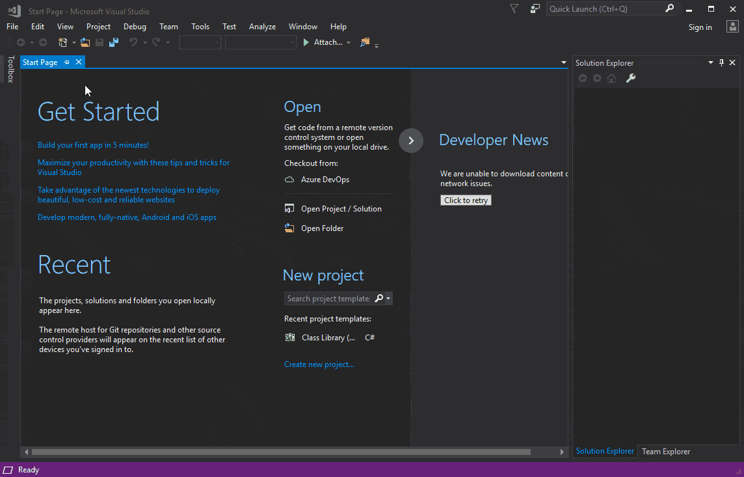The height and width of the screenshot is (477, 744).
Task: Open the Debug menu
Action: [135, 27]
